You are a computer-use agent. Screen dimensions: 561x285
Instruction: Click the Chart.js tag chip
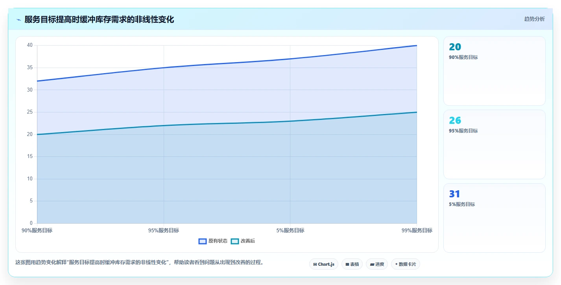pos(324,264)
